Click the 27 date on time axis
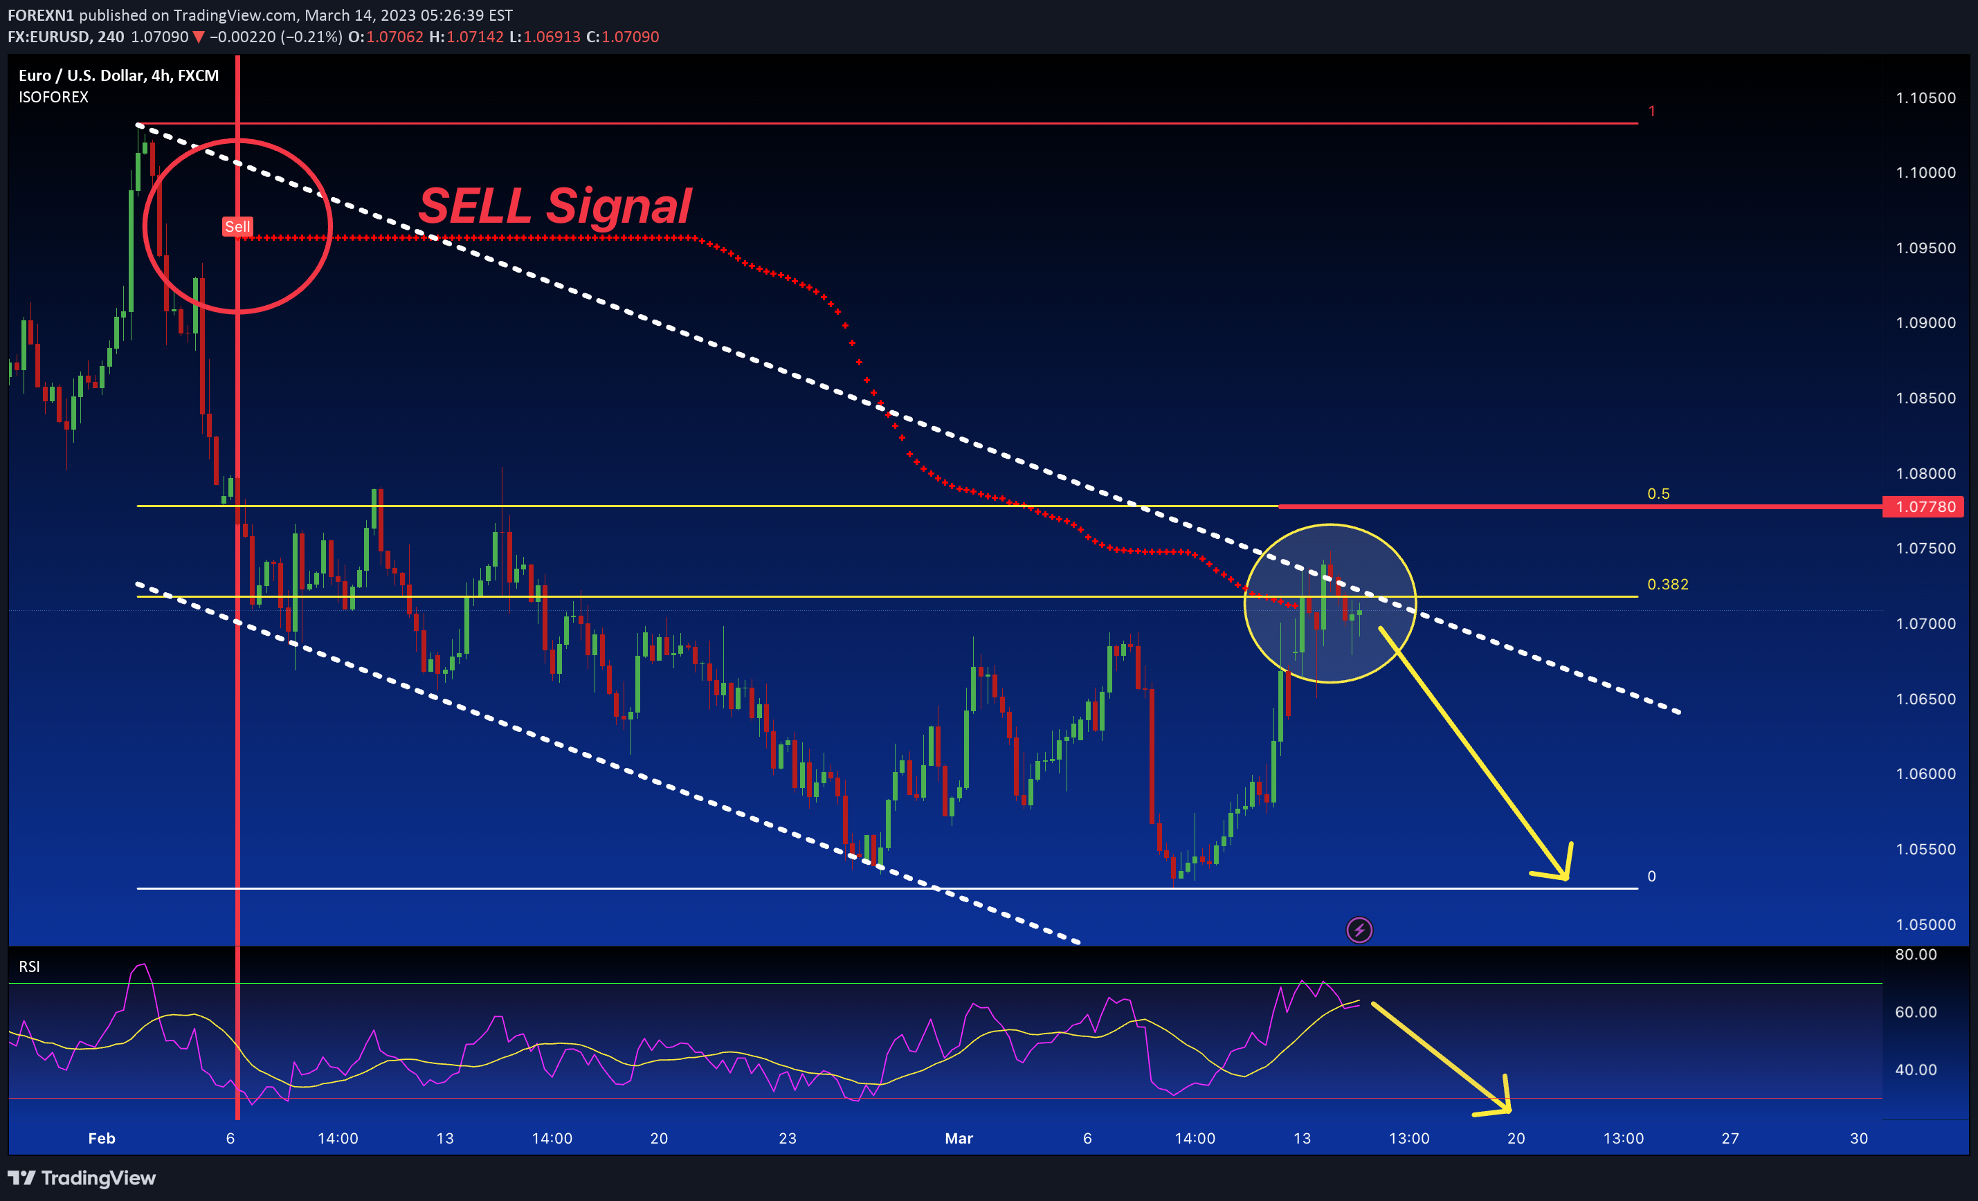This screenshot has height=1201, width=1978. pyautogui.click(x=1730, y=1139)
